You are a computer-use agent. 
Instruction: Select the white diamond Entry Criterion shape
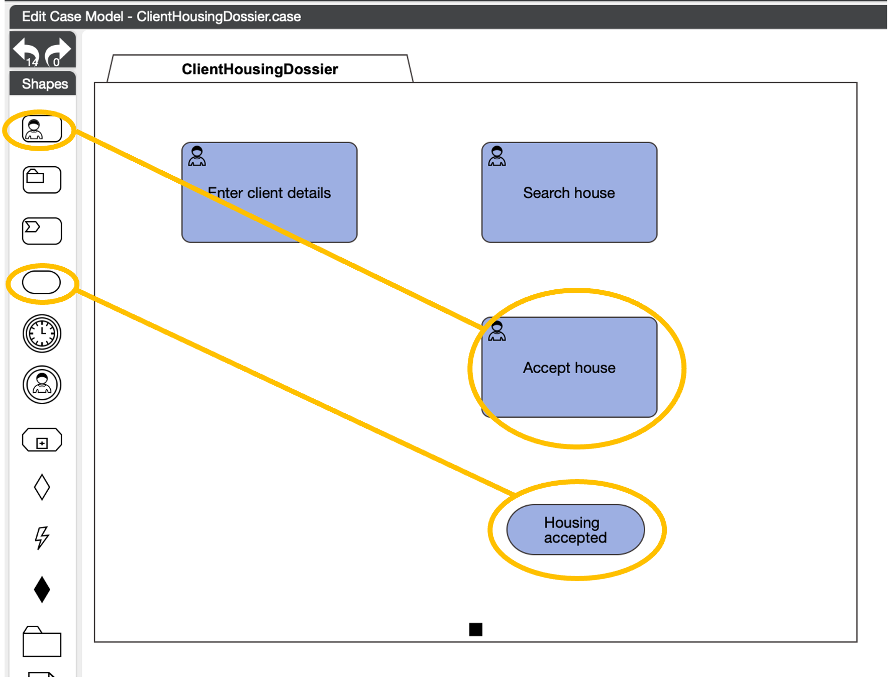(42, 487)
